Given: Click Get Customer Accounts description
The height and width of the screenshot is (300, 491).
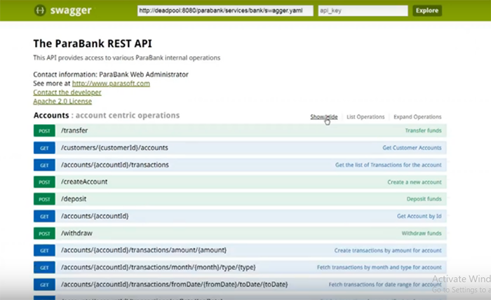Looking at the screenshot, I should (412, 148).
